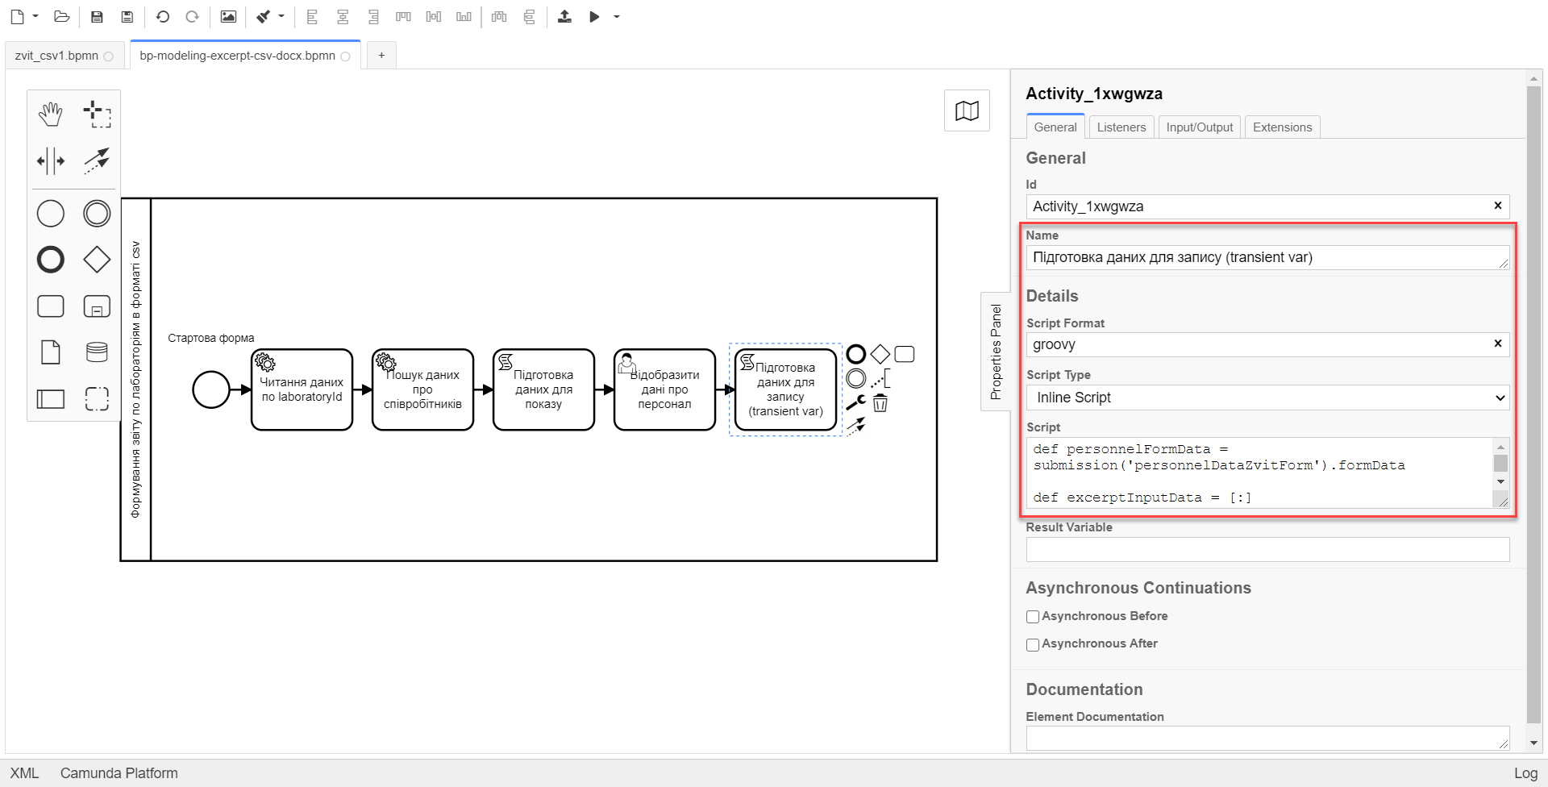Open the General properties tab
The image size is (1548, 787).
[x=1055, y=127]
